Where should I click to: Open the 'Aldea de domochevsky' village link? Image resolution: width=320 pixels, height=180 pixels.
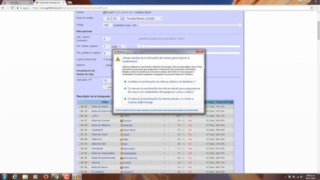(x=103, y=158)
